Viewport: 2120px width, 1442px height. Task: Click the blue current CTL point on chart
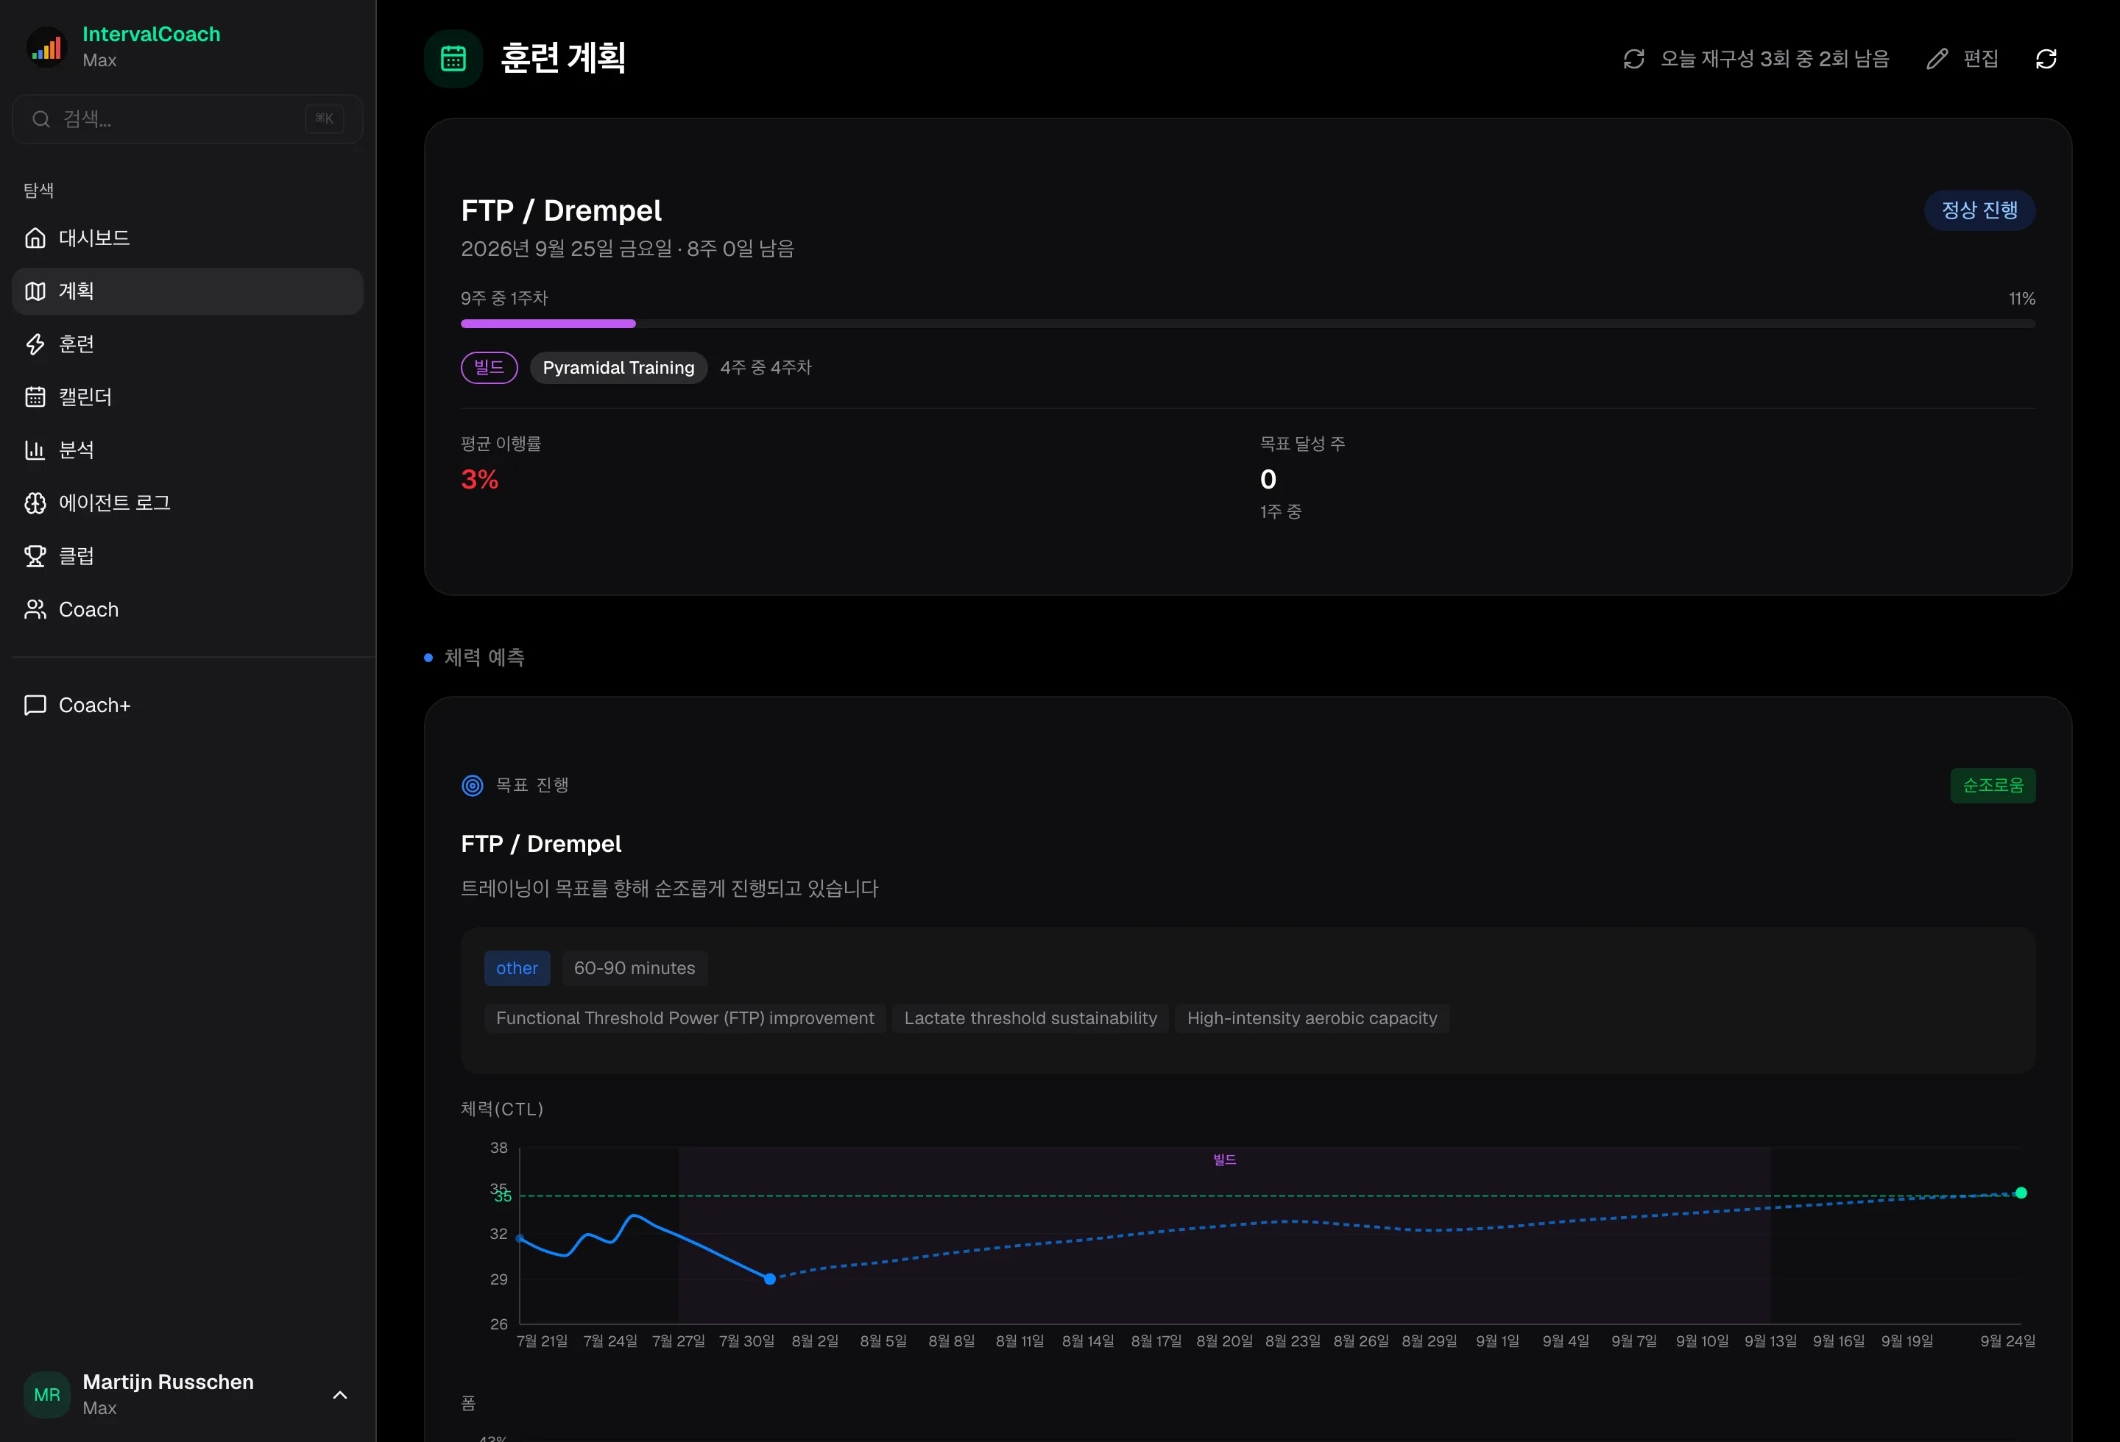770,1279
